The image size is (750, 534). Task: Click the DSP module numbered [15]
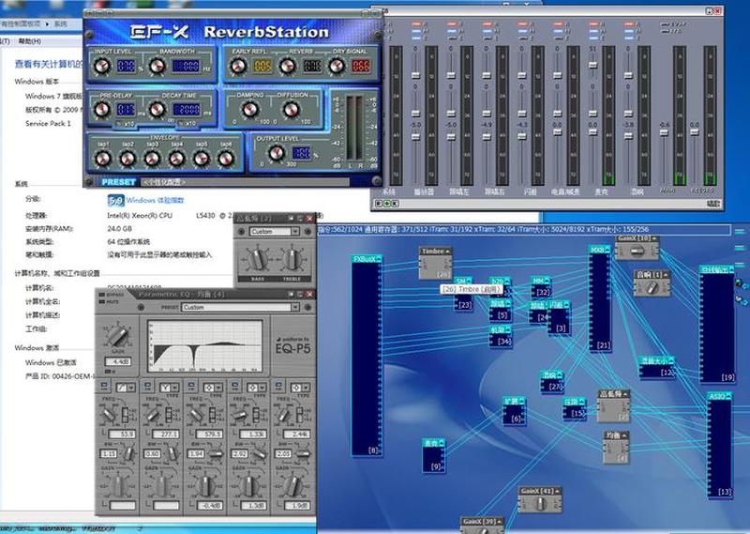(x=575, y=408)
